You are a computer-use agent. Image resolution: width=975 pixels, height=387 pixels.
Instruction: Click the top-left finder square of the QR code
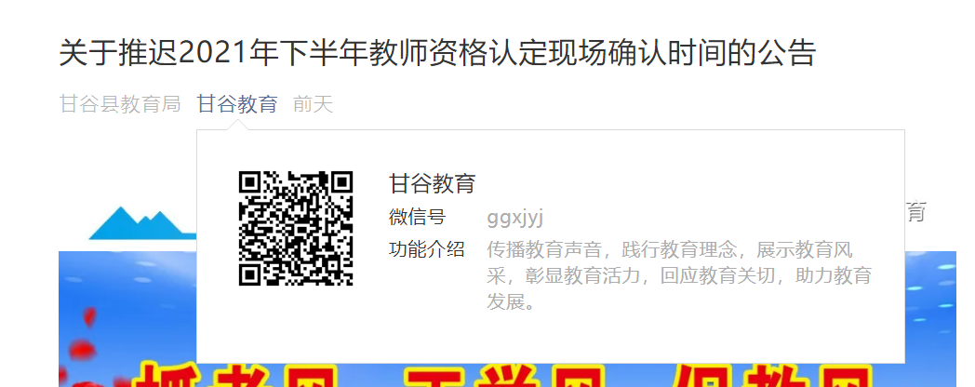250,183
